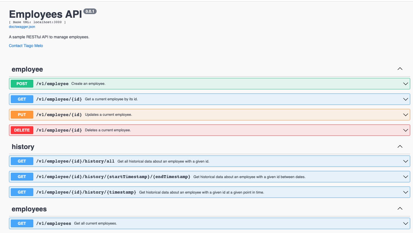This screenshot has height=233, width=413.
Task: Open the Contact Tiago Melo link
Action: (26, 46)
